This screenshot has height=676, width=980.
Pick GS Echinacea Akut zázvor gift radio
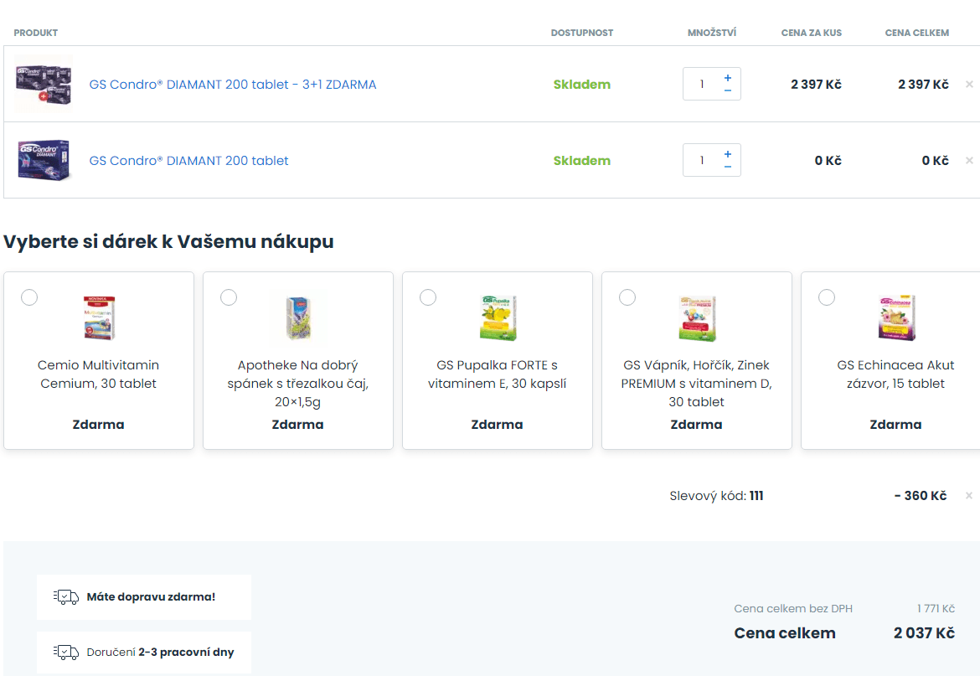click(x=827, y=297)
